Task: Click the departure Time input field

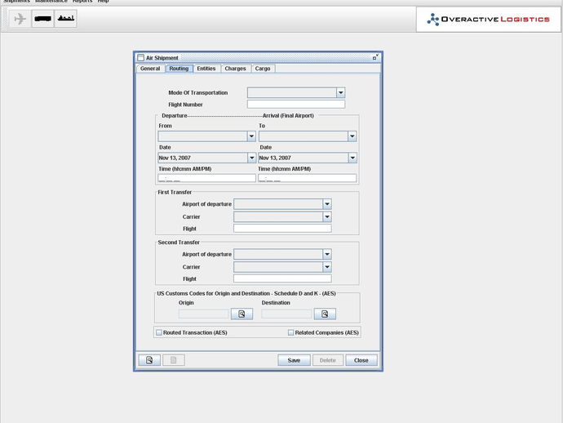Action: click(x=206, y=178)
